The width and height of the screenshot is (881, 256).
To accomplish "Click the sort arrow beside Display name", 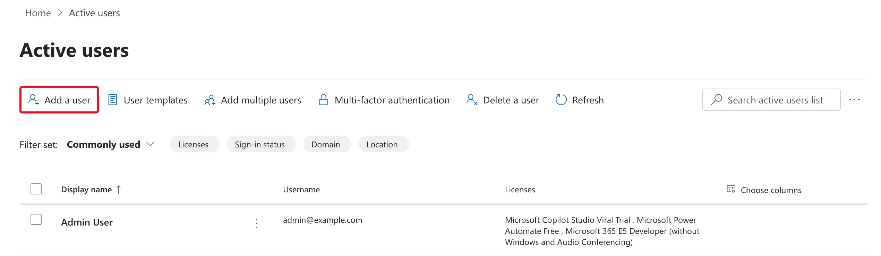I will pos(119,190).
